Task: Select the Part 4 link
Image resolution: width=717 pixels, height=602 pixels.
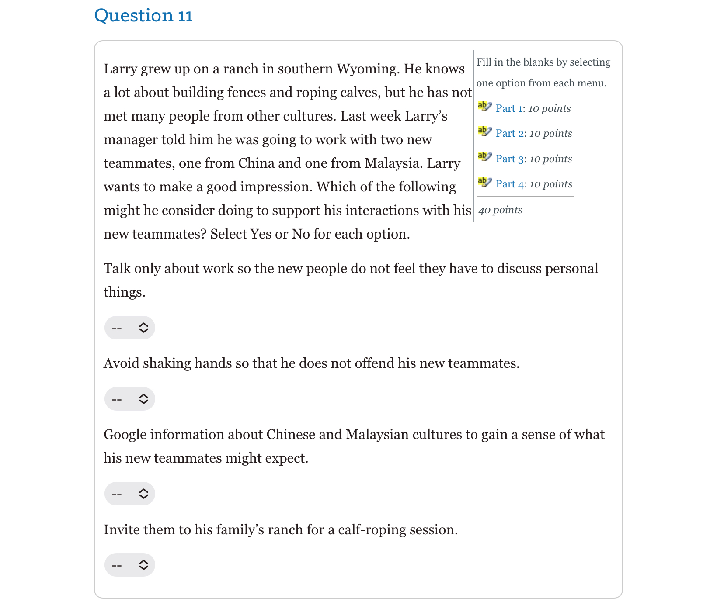Action: (x=511, y=184)
